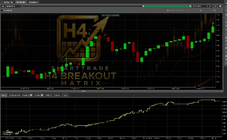Toggle the Balance legend entry in equity chart

point(8,132)
